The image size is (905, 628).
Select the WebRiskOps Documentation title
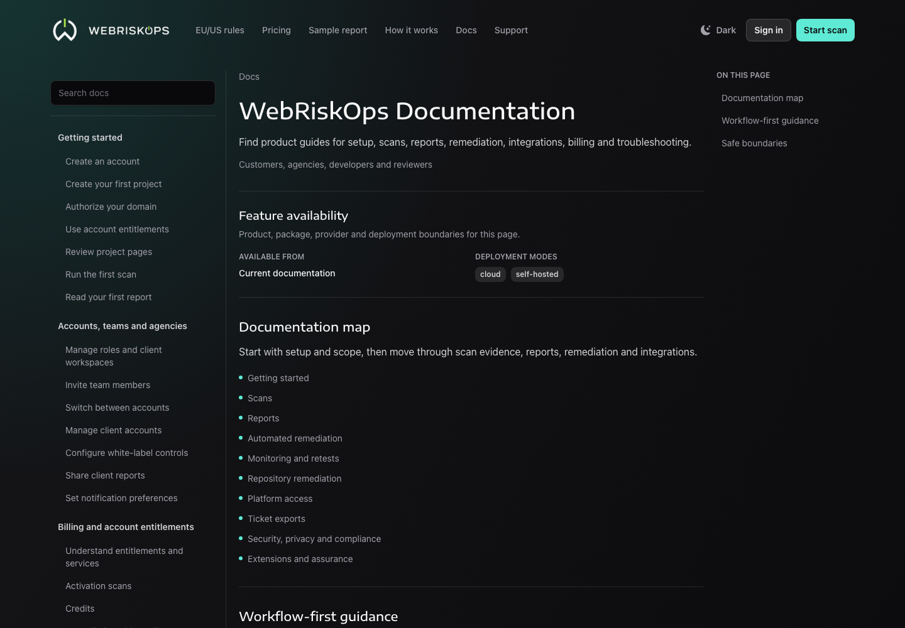(x=407, y=111)
